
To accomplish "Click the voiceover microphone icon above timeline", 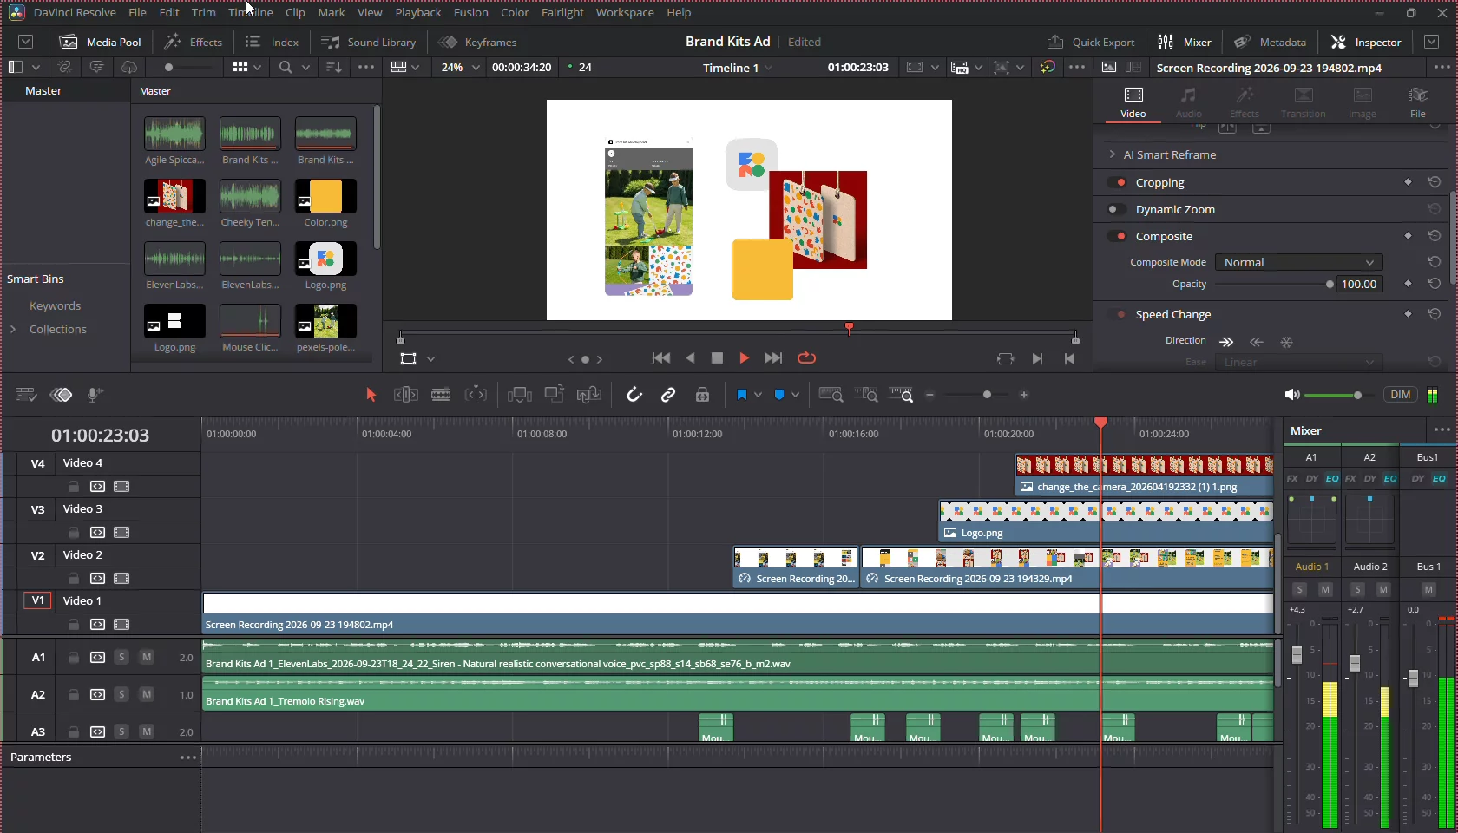I will tap(95, 395).
